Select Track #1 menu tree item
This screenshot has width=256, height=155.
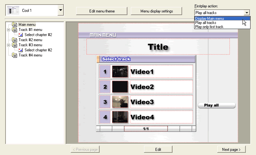30,30
